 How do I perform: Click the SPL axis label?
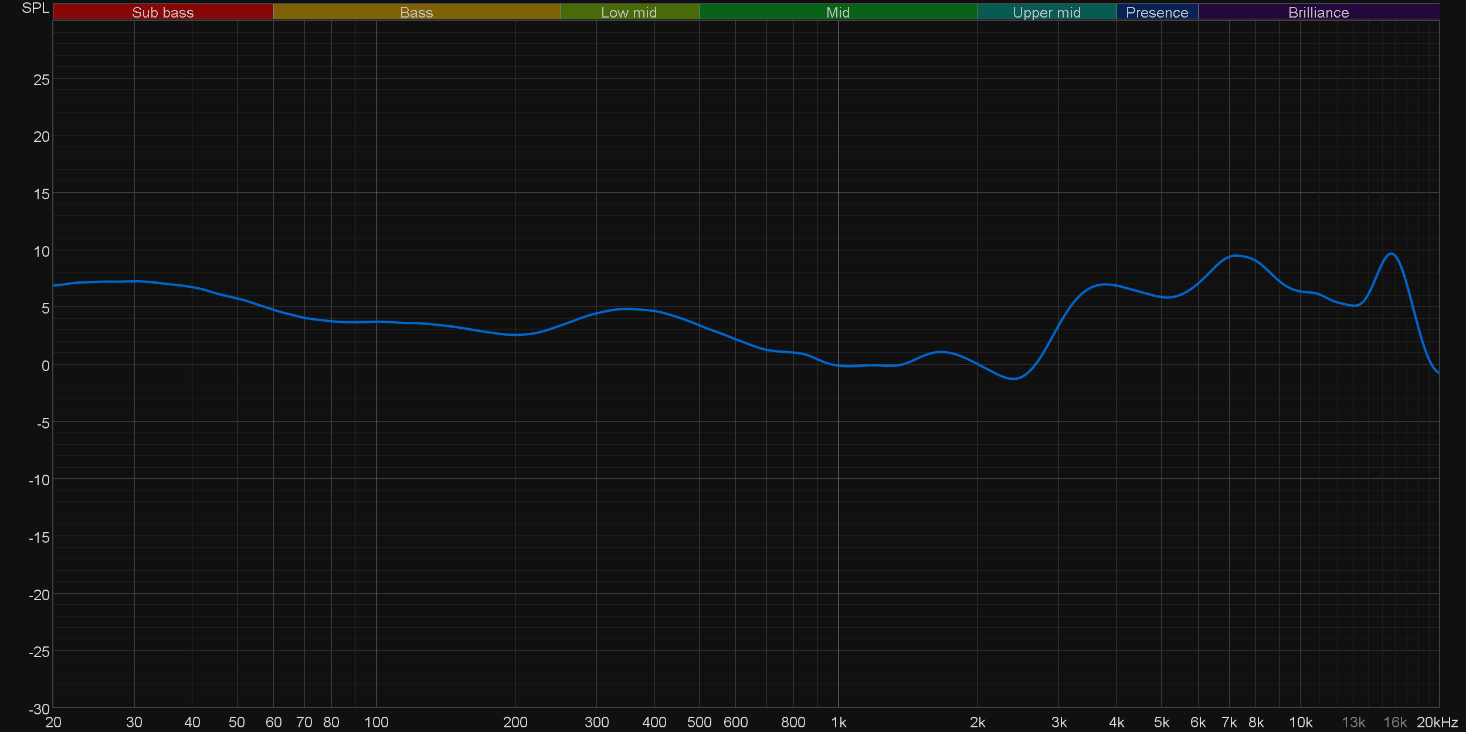tap(35, 8)
